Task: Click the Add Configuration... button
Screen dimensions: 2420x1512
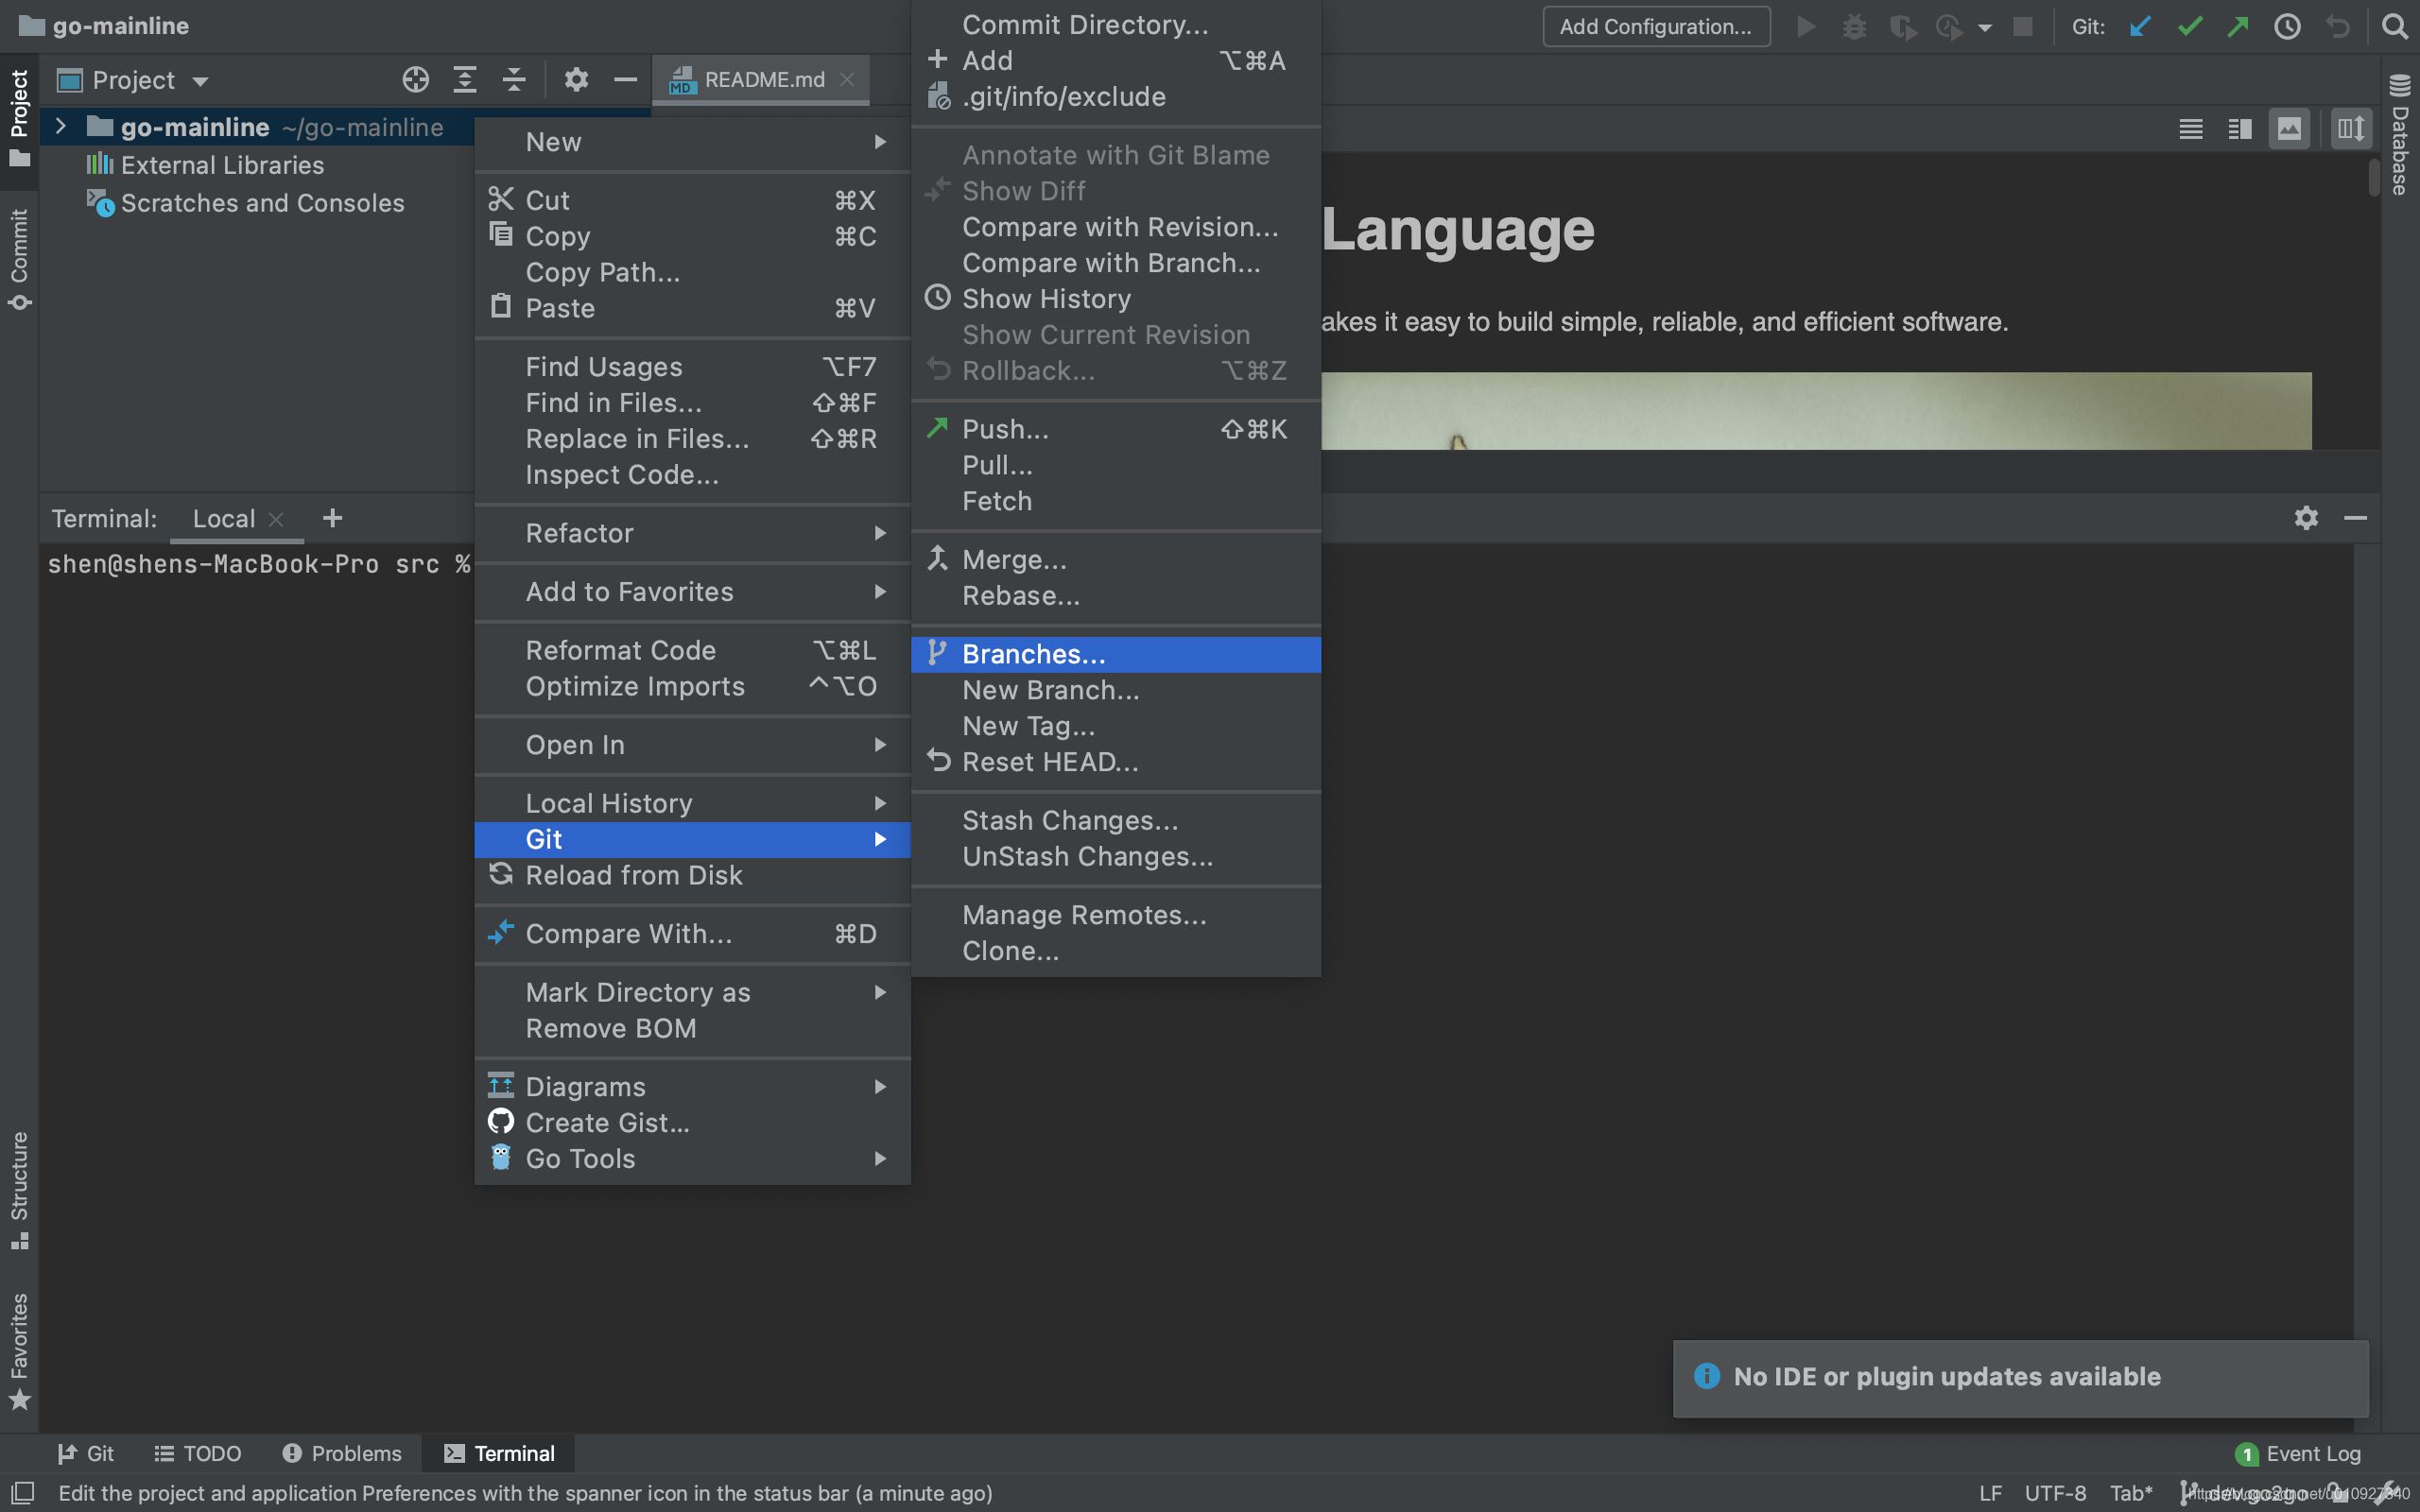Action: 1655,27
